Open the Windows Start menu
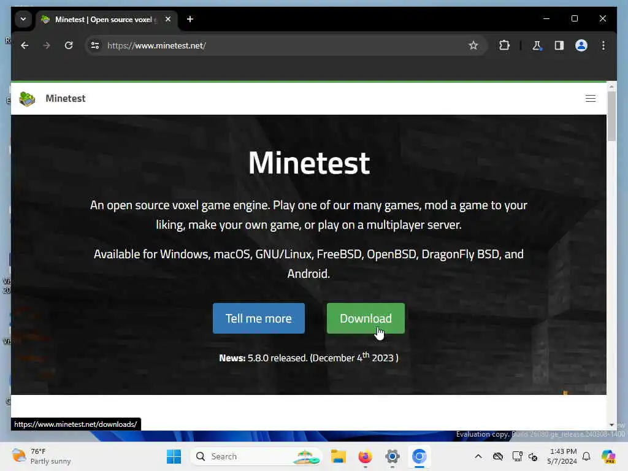The height and width of the screenshot is (471, 628). pyautogui.click(x=174, y=456)
